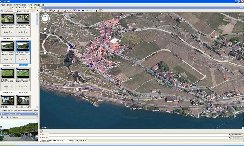Open the Affichage menu
This screenshot has height=146, width=244.
point(37,5)
